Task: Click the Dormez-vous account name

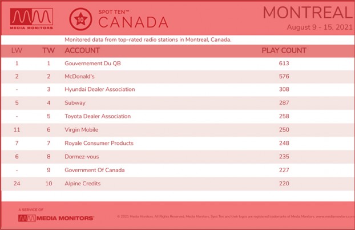Action: pyautogui.click(x=82, y=157)
